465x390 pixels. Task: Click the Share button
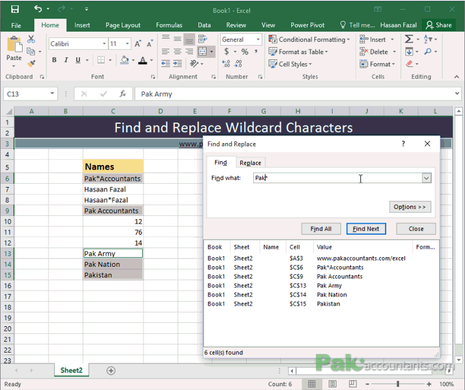[439, 25]
